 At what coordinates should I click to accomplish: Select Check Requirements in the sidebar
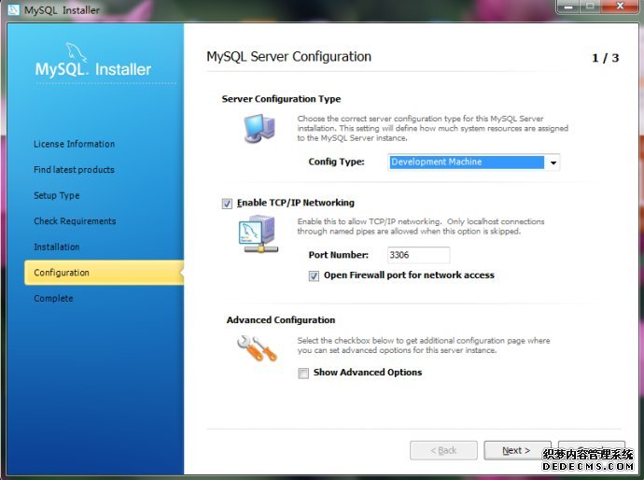tap(75, 221)
